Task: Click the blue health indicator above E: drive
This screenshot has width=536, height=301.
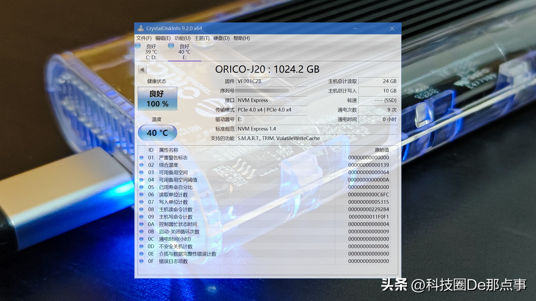Action: click(x=171, y=45)
